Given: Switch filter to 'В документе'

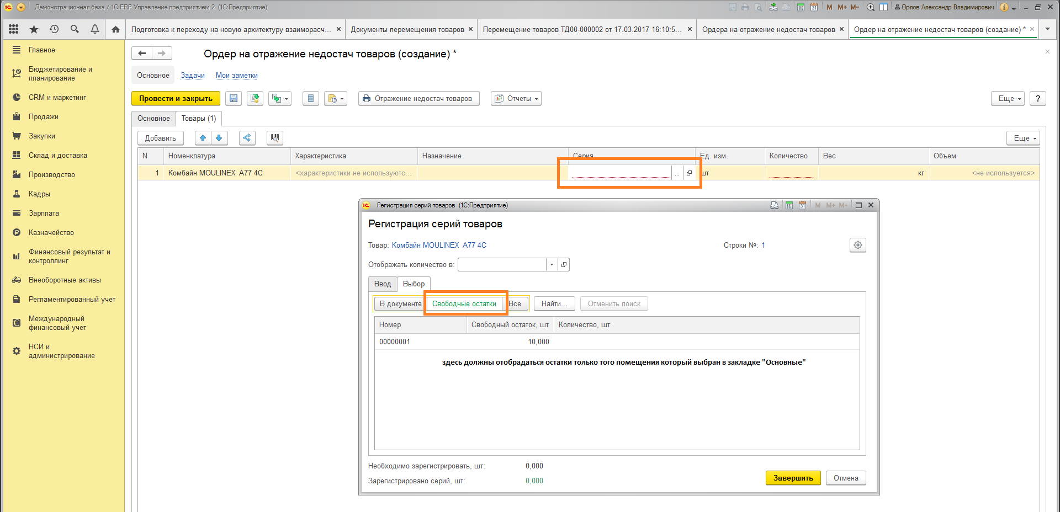Looking at the screenshot, I should click(x=400, y=304).
